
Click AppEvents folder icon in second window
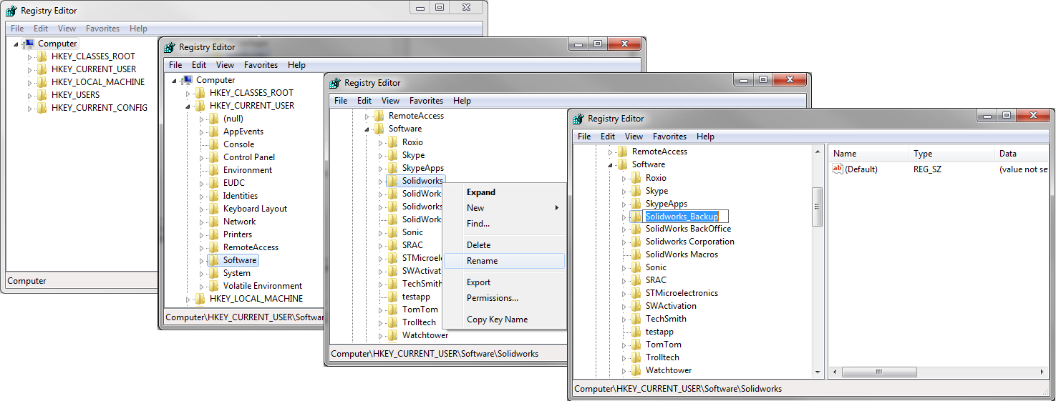coord(213,132)
